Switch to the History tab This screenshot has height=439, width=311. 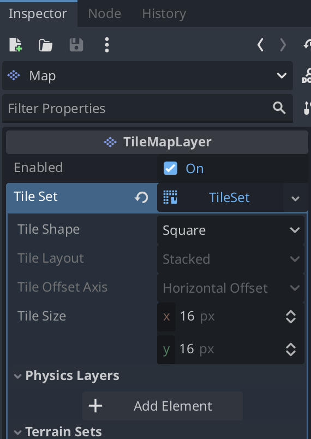[164, 14]
